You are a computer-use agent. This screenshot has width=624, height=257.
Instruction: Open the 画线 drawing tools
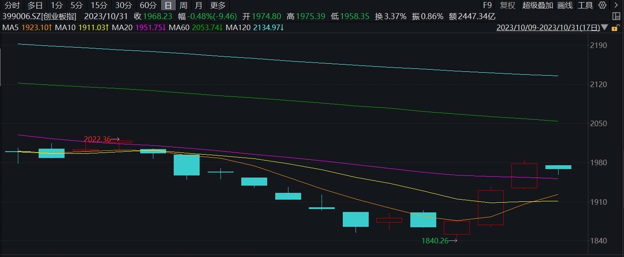coord(565,6)
